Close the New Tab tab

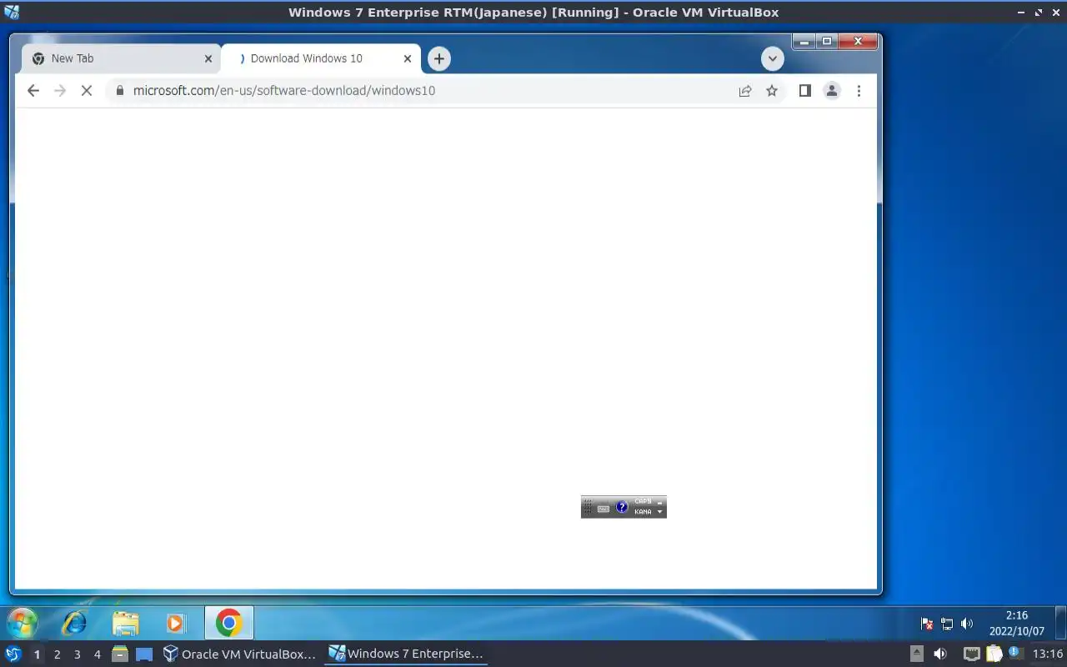(208, 59)
